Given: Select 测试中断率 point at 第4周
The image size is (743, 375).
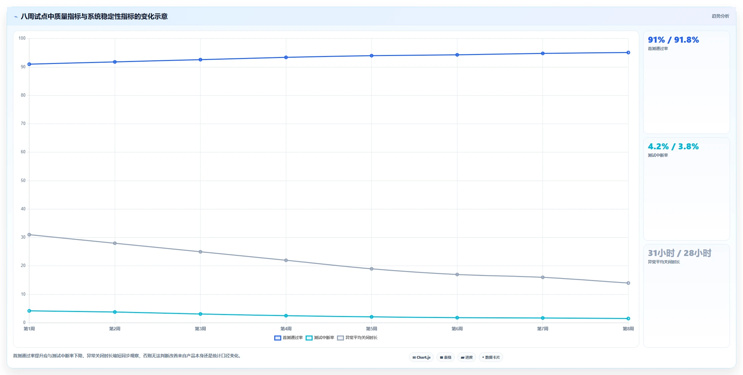Looking at the screenshot, I should [x=286, y=316].
